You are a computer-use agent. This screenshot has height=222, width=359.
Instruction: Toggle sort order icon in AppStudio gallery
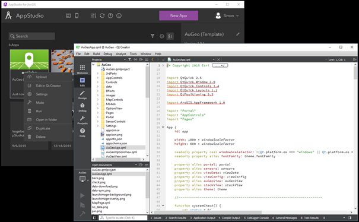tap(170, 36)
